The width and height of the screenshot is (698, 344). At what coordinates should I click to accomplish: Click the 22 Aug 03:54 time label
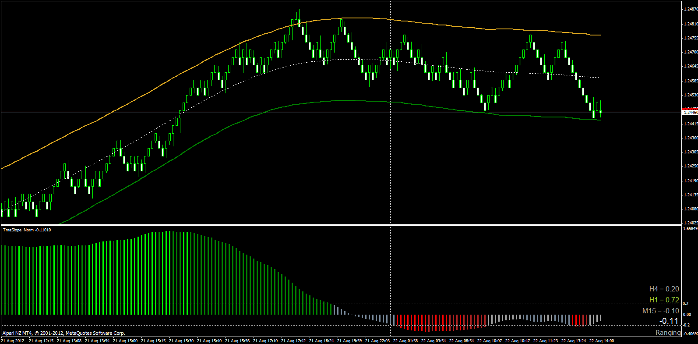pyautogui.click(x=434, y=340)
